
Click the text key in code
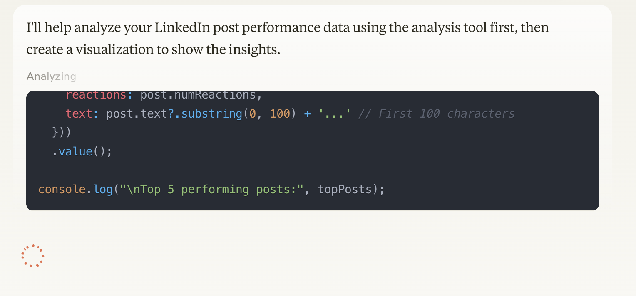point(79,114)
